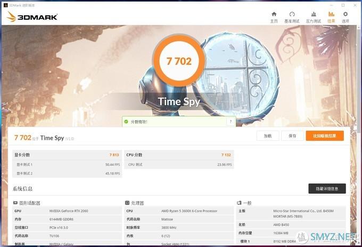
Task: Click the 7 702 Time Spy result heading
Action: 44,138
